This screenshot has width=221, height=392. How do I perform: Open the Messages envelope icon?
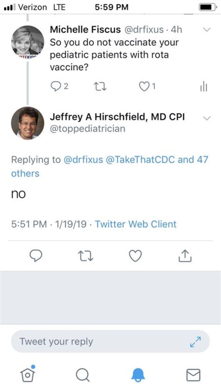click(193, 375)
